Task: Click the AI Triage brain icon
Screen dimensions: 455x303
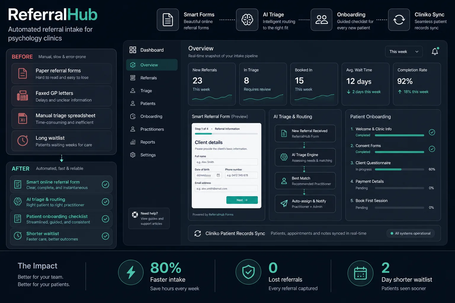Action: tap(247, 20)
